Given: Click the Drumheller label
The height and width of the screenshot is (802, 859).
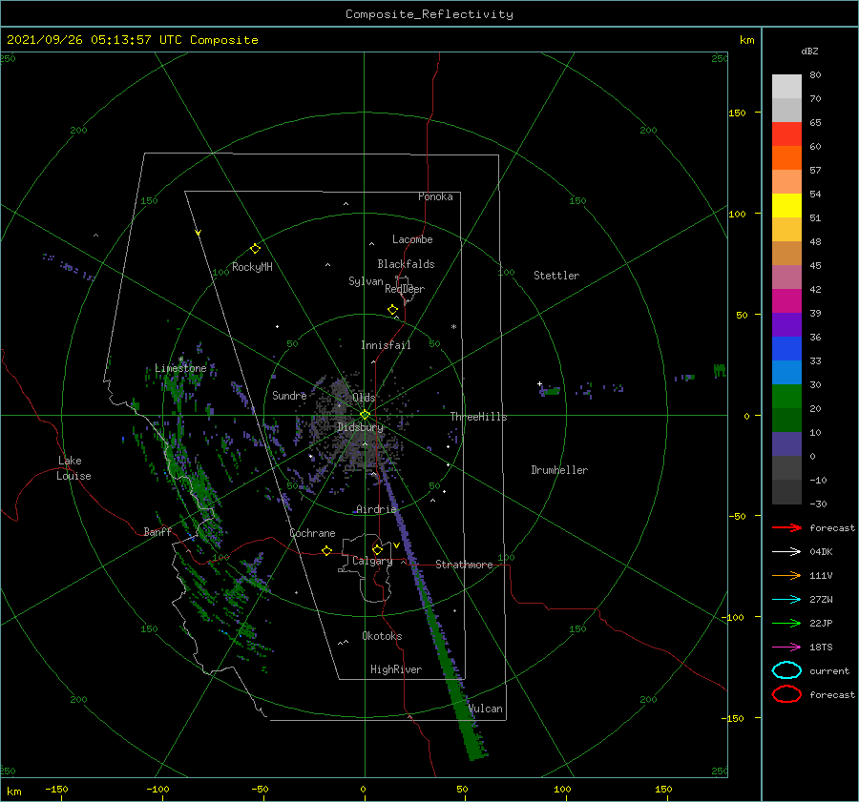Looking at the screenshot, I should tap(559, 470).
